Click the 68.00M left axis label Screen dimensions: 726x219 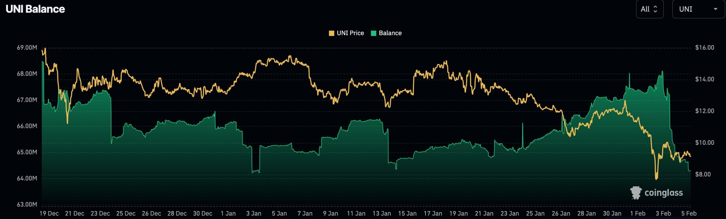(27, 74)
